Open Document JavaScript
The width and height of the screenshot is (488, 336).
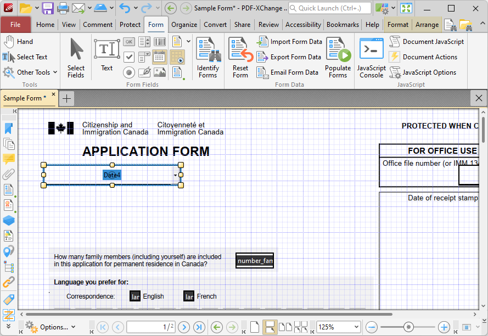click(427, 41)
